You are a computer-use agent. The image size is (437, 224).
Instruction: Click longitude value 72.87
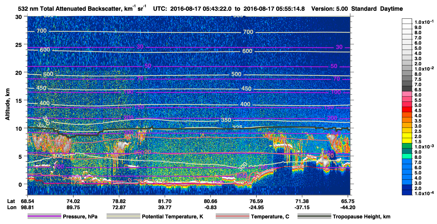119,208
